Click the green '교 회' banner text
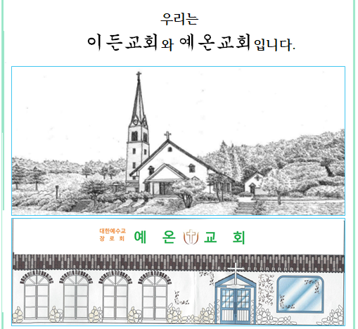 225,237
